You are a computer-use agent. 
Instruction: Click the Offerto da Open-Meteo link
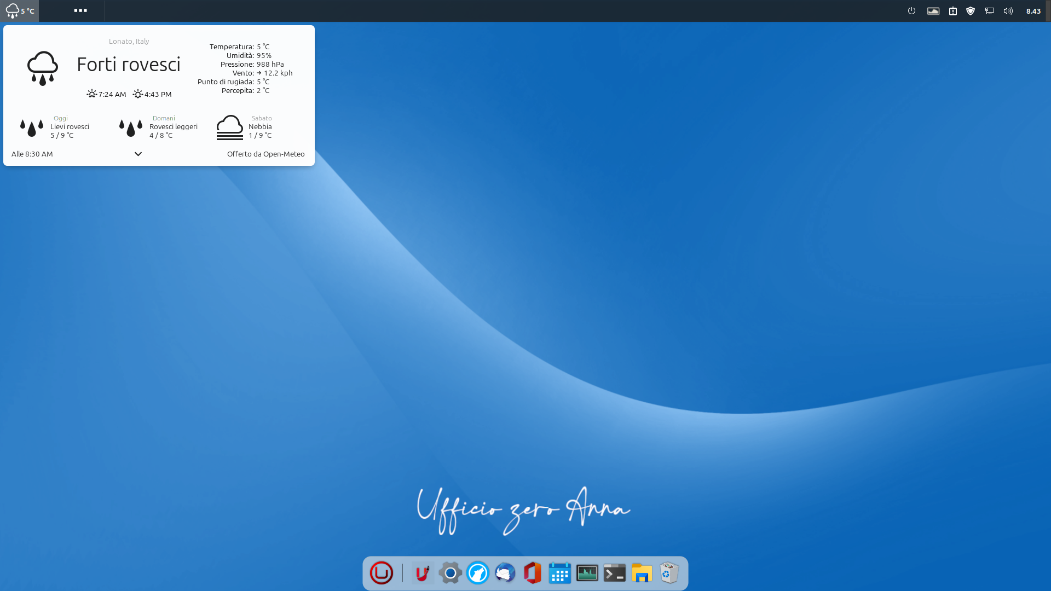pos(265,154)
